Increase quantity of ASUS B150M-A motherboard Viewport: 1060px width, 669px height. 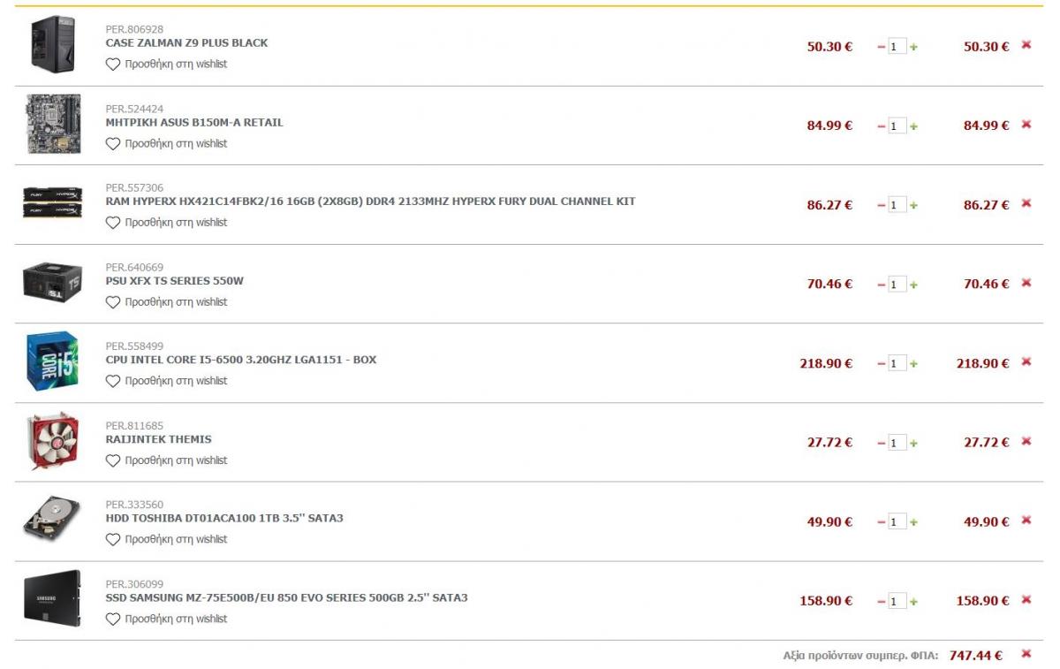[x=913, y=126]
